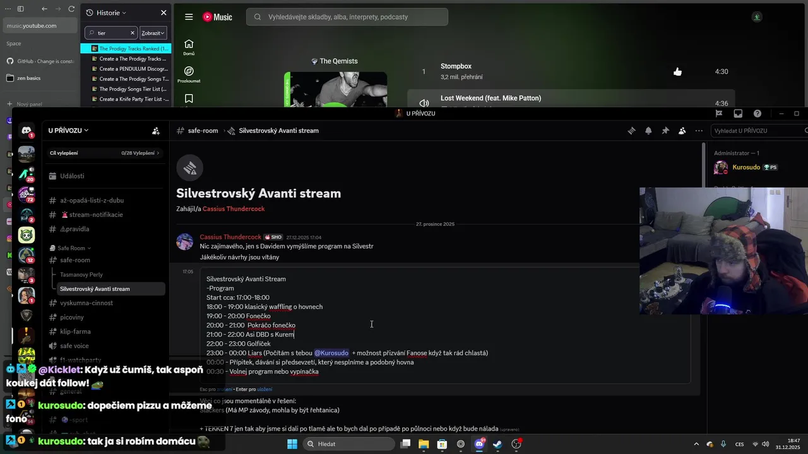Click Windows taskbar Hledat search box
This screenshot has width=808, height=454.
(348, 444)
